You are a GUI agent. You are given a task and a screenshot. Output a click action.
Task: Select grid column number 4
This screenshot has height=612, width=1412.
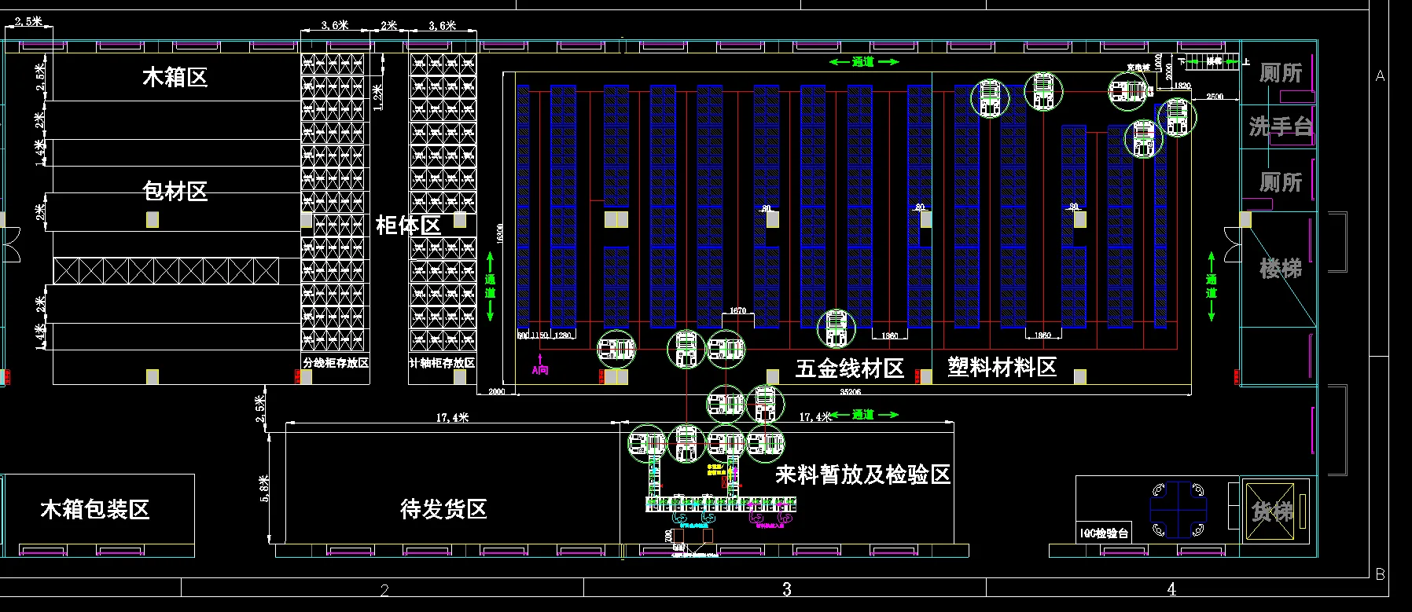click(1171, 589)
